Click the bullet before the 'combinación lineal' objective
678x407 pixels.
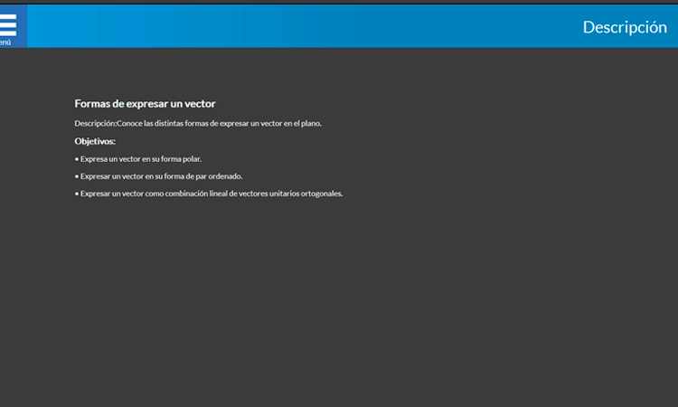click(77, 193)
